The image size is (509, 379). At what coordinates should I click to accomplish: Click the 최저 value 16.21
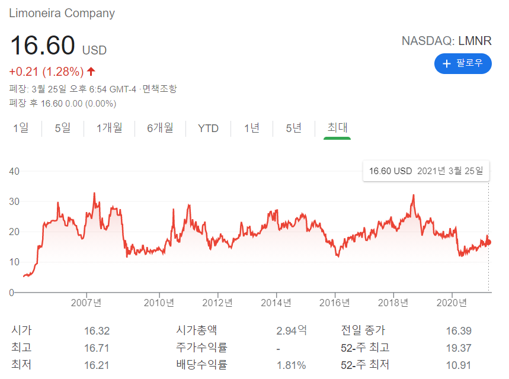tap(97, 365)
